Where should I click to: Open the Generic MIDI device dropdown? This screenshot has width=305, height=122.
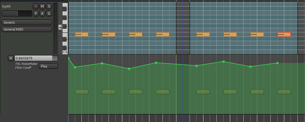[26, 22]
